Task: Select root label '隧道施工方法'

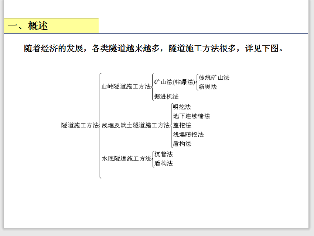Action: coord(80,125)
